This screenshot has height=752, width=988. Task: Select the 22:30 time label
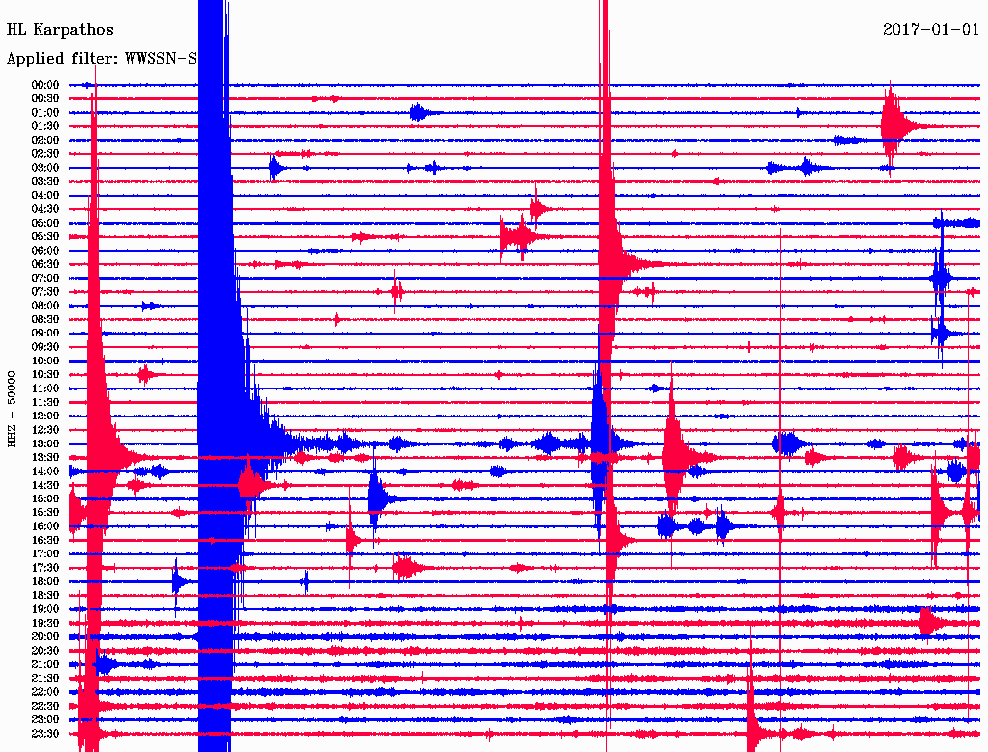pos(45,706)
